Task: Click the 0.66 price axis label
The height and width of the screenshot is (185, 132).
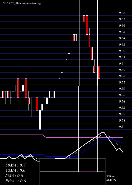Action: point(122,26)
